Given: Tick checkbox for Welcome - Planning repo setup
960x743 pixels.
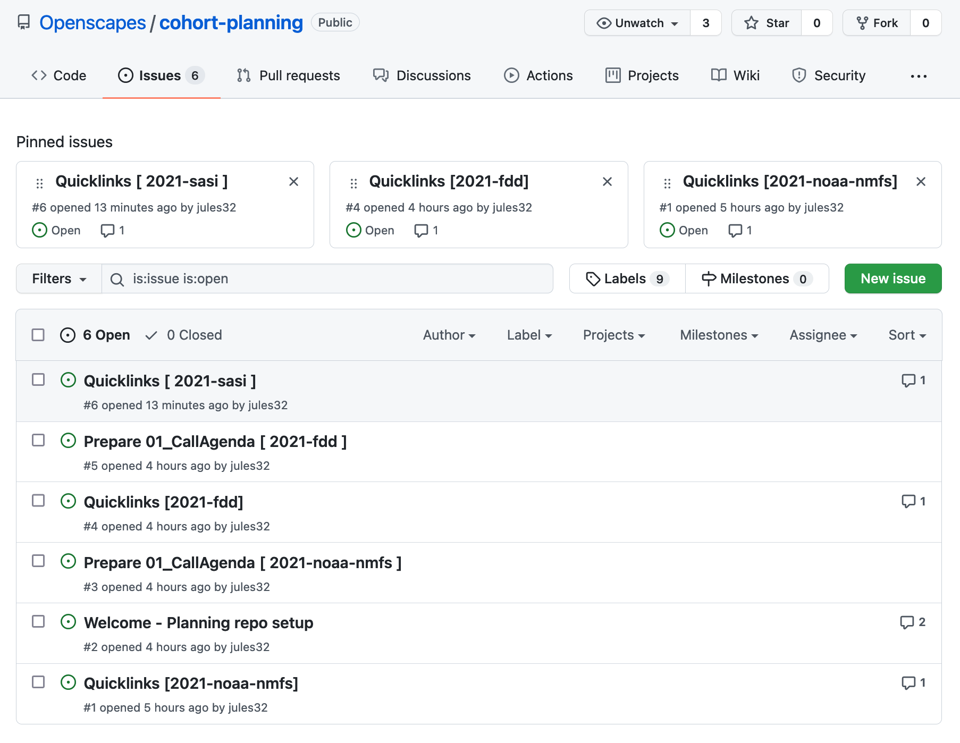Looking at the screenshot, I should click(38, 621).
